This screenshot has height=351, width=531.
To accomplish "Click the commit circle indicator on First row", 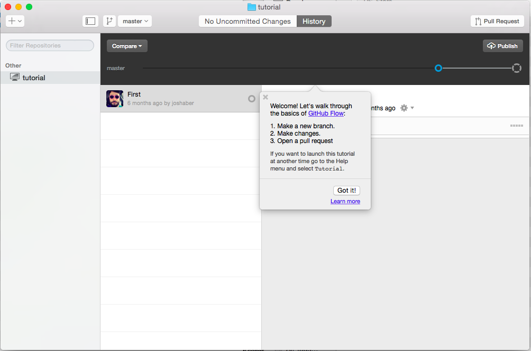I will coord(252,99).
